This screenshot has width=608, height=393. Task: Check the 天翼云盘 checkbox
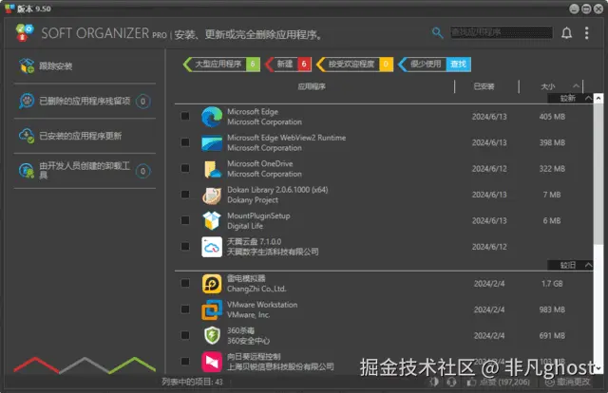(185, 246)
